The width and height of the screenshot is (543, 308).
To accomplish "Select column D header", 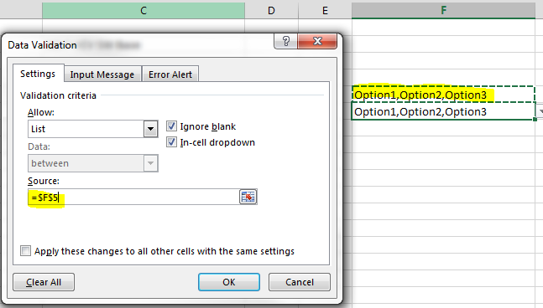I will (272, 10).
